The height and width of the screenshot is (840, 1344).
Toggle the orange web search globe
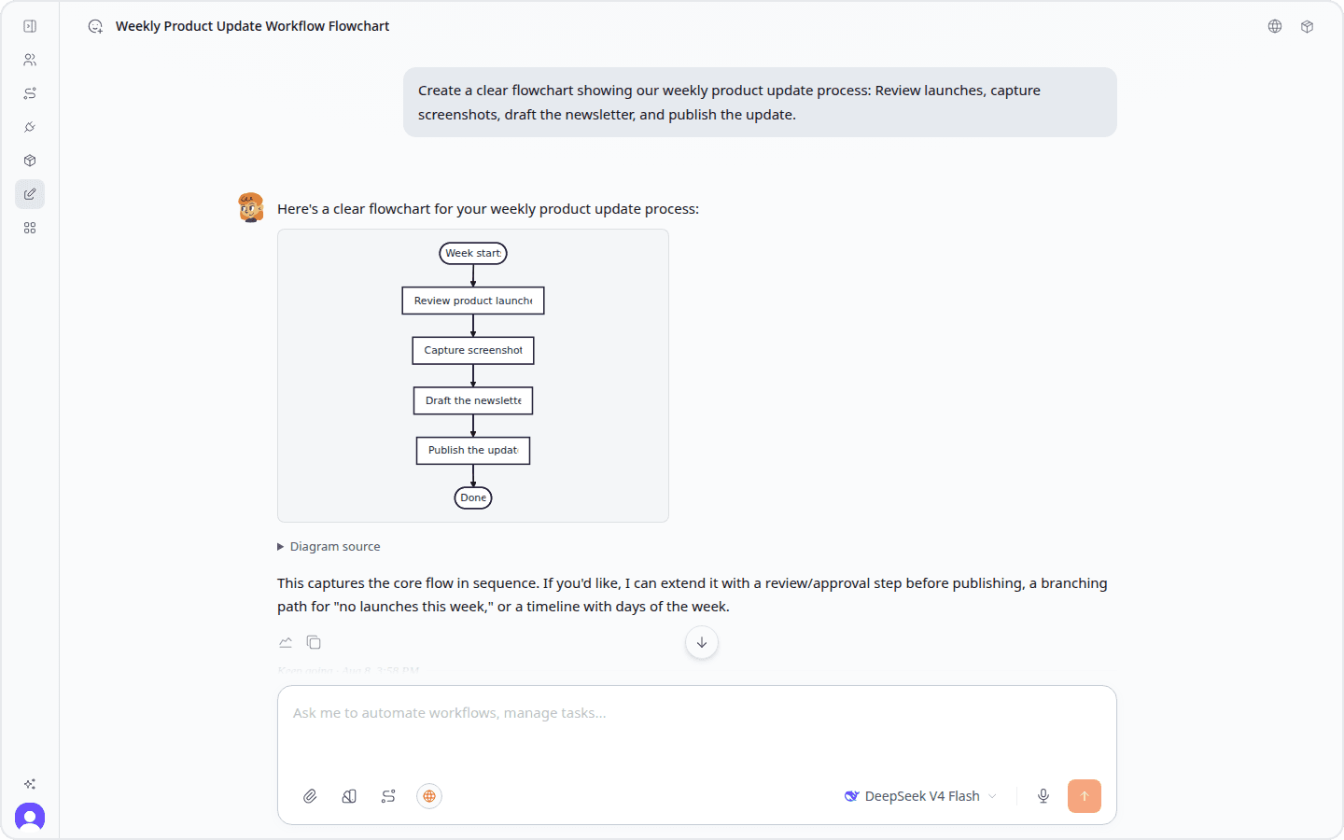click(429, 796)
